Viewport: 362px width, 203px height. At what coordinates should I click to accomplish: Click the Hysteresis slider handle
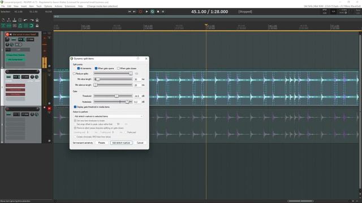pos(127,101)
